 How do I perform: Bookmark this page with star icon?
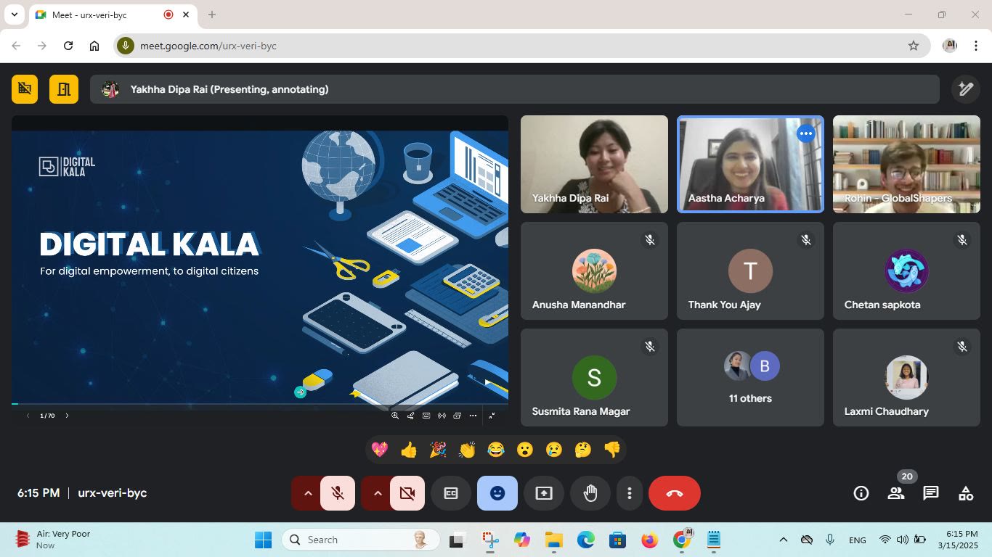click(x=914, y=46)
